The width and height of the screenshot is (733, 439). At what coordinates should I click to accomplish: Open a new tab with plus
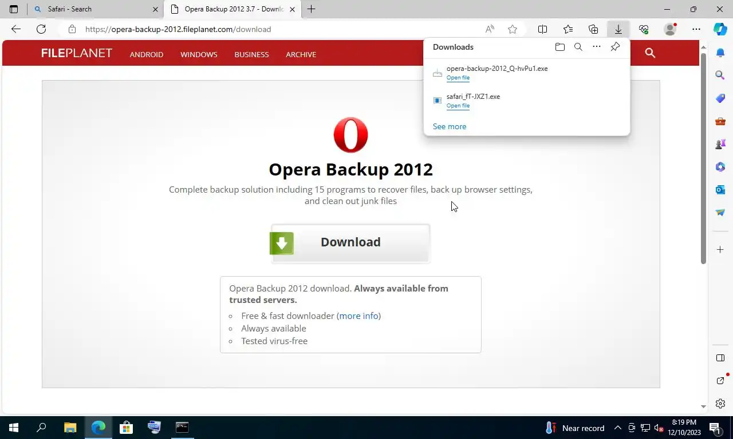(312, 9)
